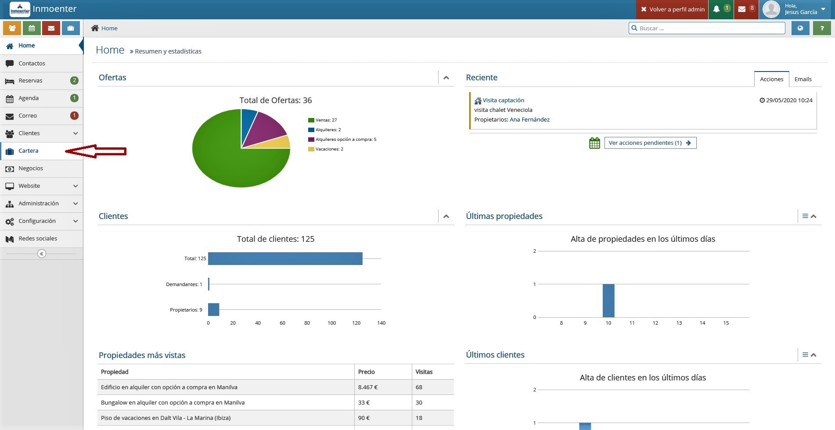Click the home icon in breadcrumb
This screenshot has height=430, width=835.
(x=95, y=28)
